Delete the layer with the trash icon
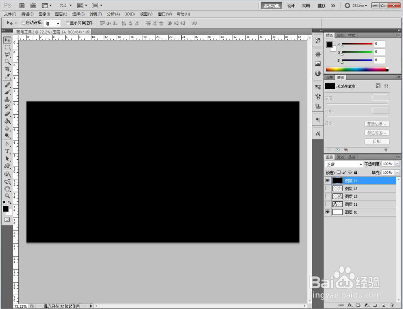This screenshot has height=309, width=403. coord(392,305)
